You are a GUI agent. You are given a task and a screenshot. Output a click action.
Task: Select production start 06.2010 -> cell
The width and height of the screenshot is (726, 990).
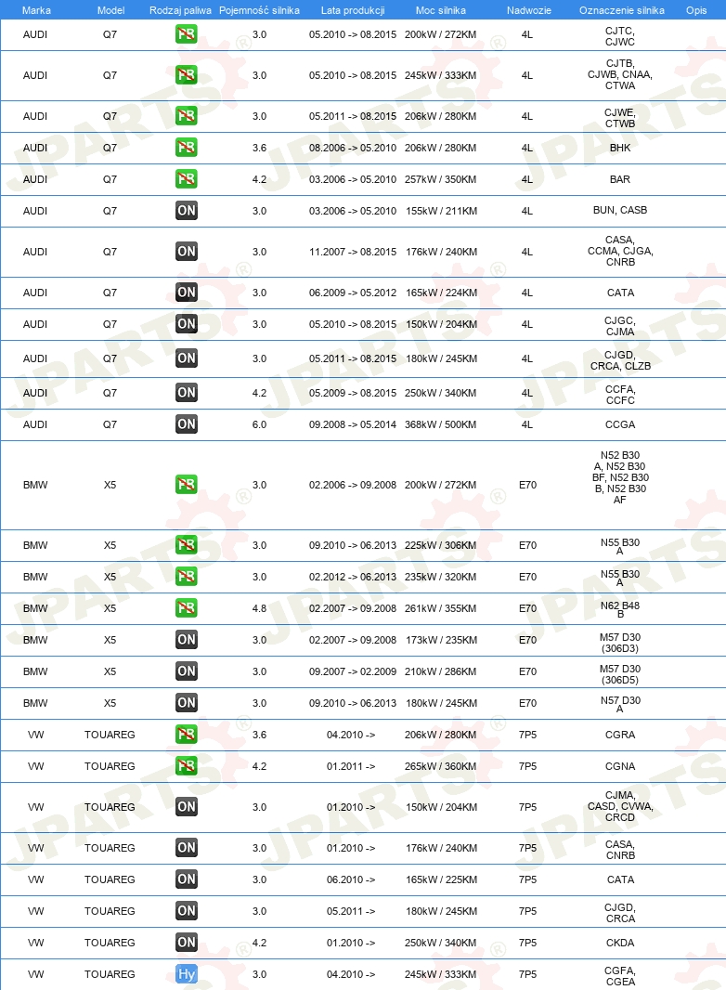coord(351,879)
